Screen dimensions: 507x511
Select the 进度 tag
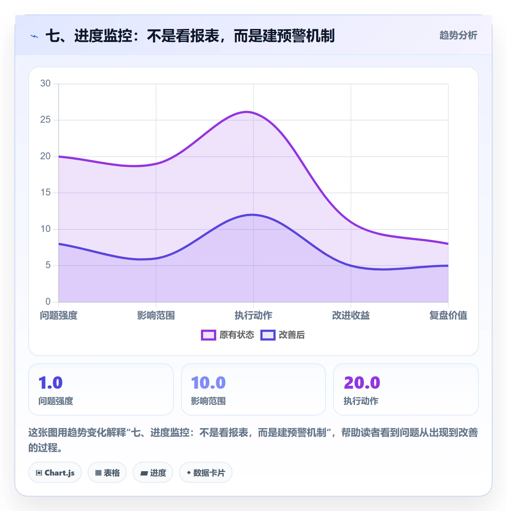click(153, 472)
